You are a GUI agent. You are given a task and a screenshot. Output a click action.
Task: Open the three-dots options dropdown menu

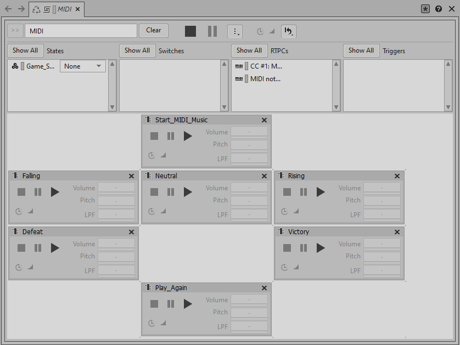(235, 31)
